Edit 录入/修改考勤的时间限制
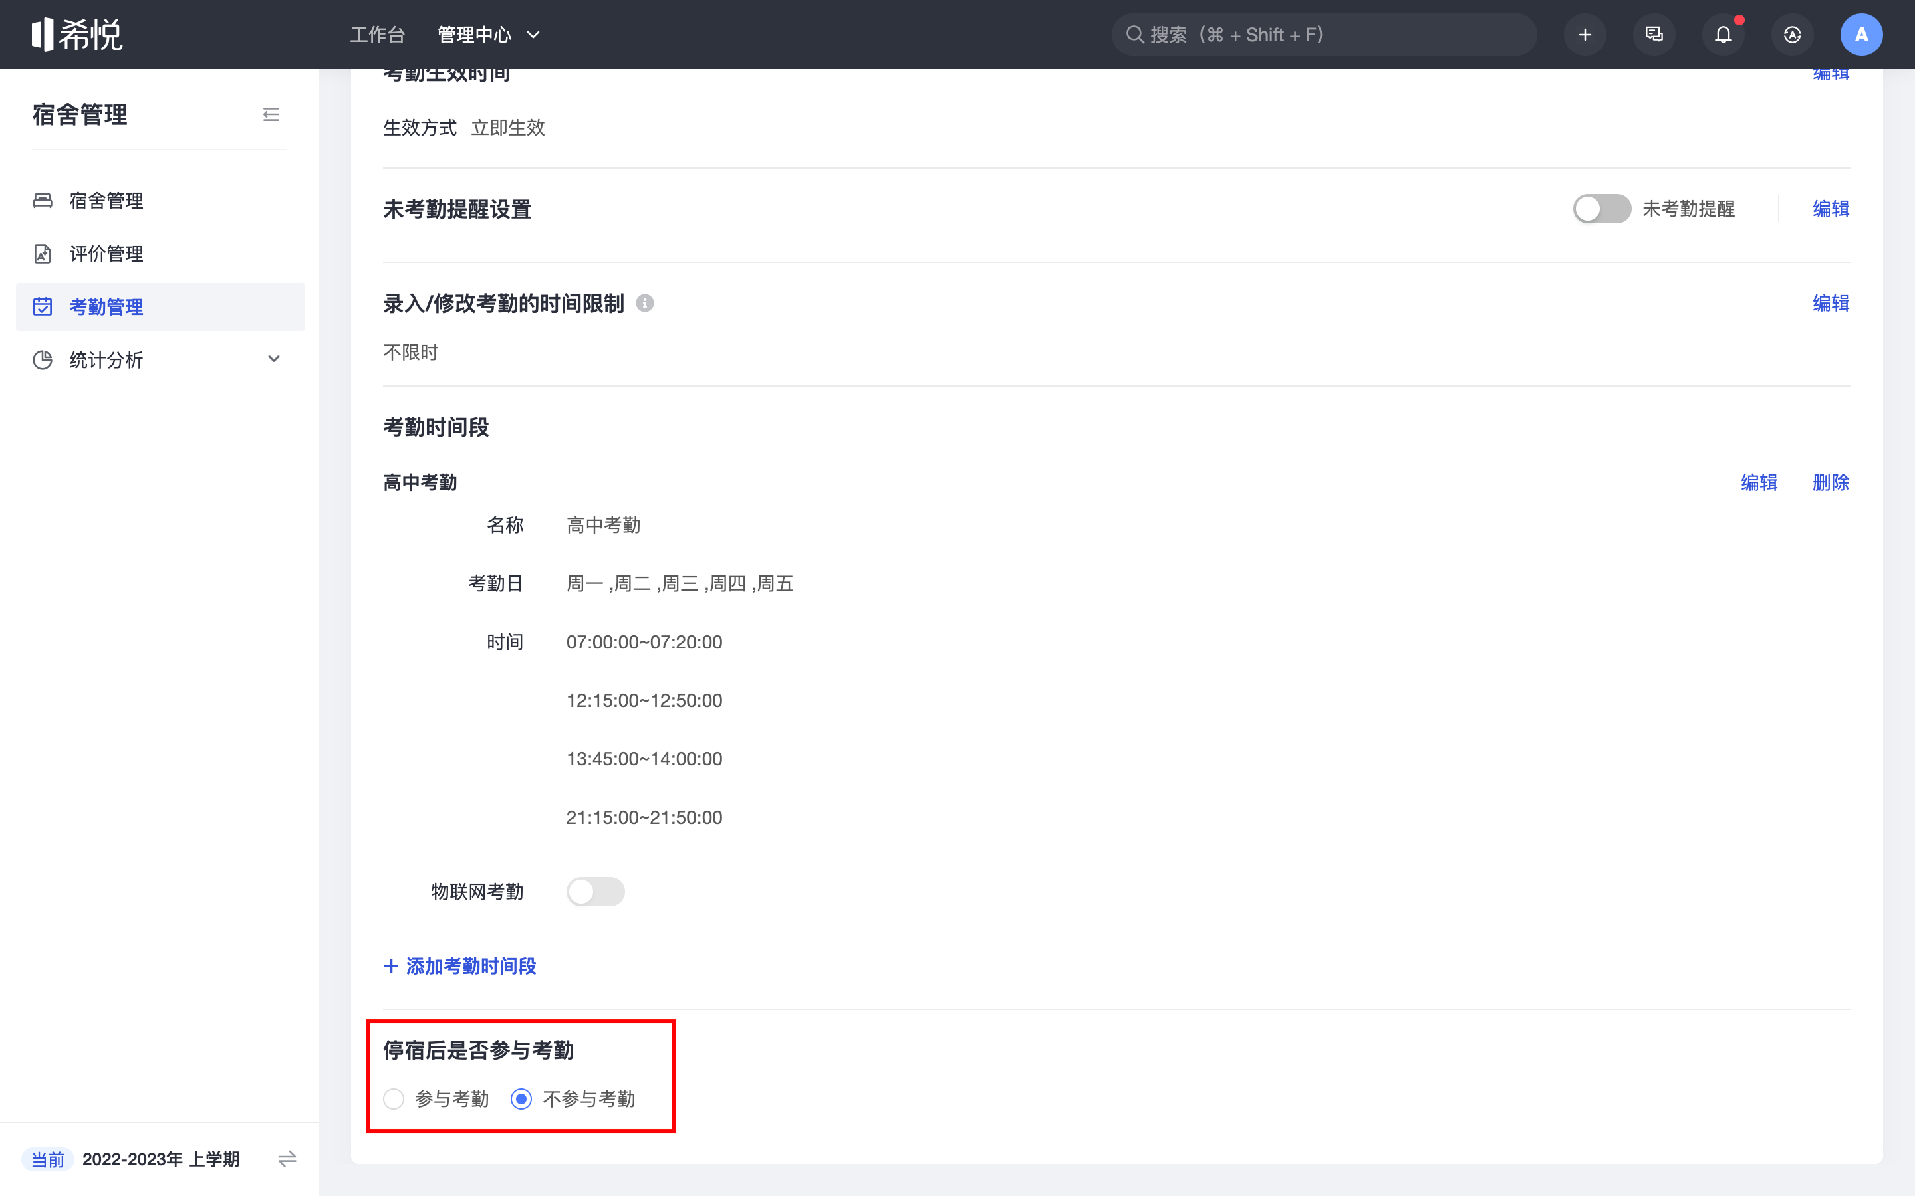The height and width of the screenshot is (1196, 1915). 1831,303
